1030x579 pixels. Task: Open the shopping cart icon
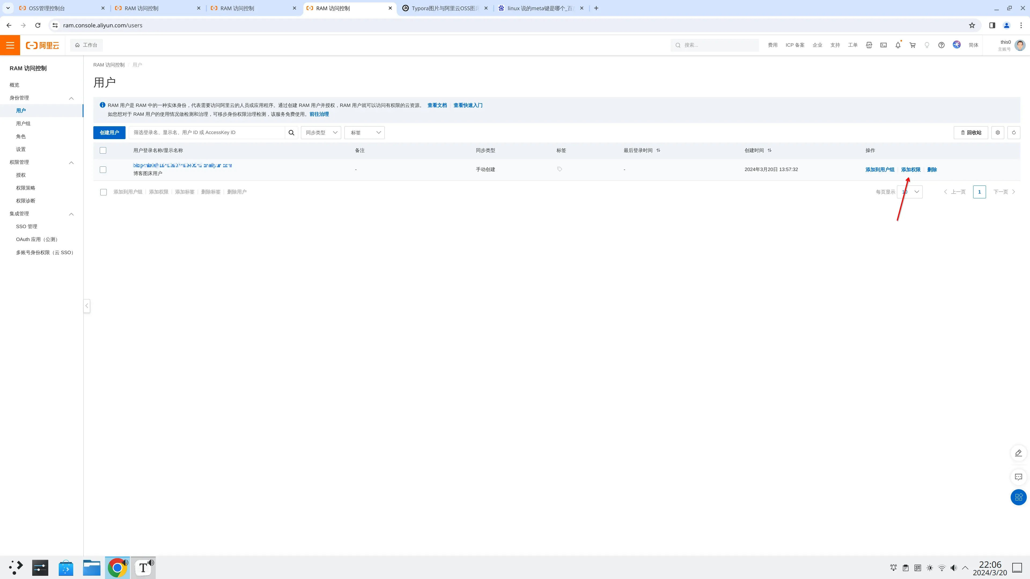pyautogui.click(x=913, y=45)
